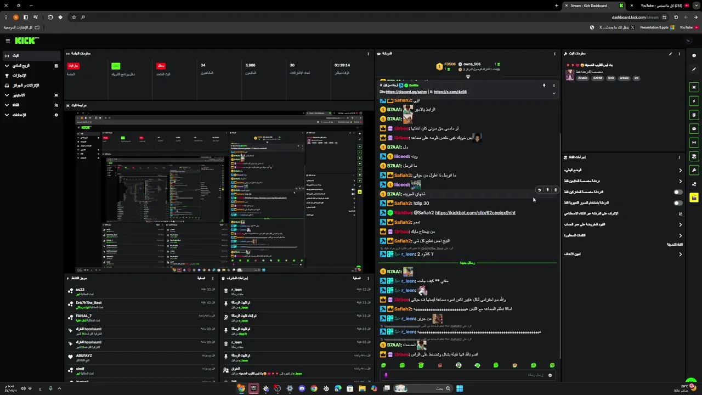Click the info icon in right rail
The height and width of the screenshot is (395, 702).
pos(694,55)
